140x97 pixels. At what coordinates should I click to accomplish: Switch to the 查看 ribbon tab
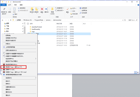tap(21, 5)
